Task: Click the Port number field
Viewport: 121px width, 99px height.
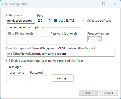Action: 42,21
